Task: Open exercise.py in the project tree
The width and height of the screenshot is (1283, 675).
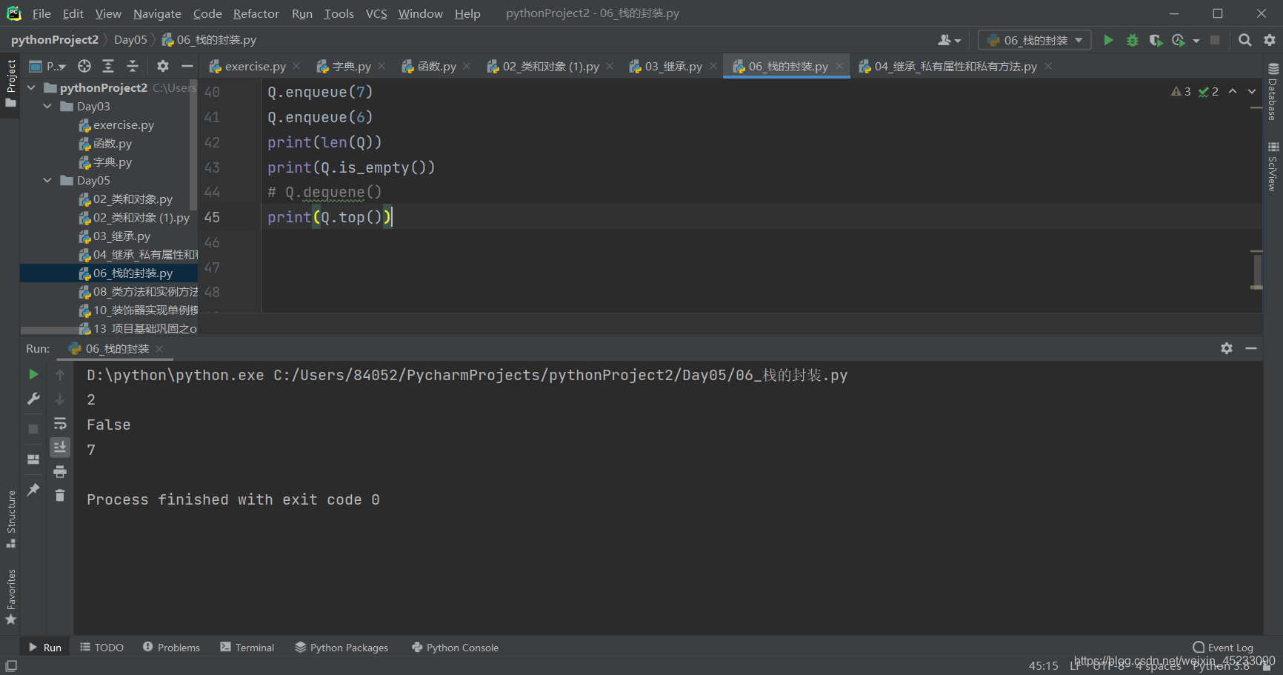Action: (x=123, y=125)
